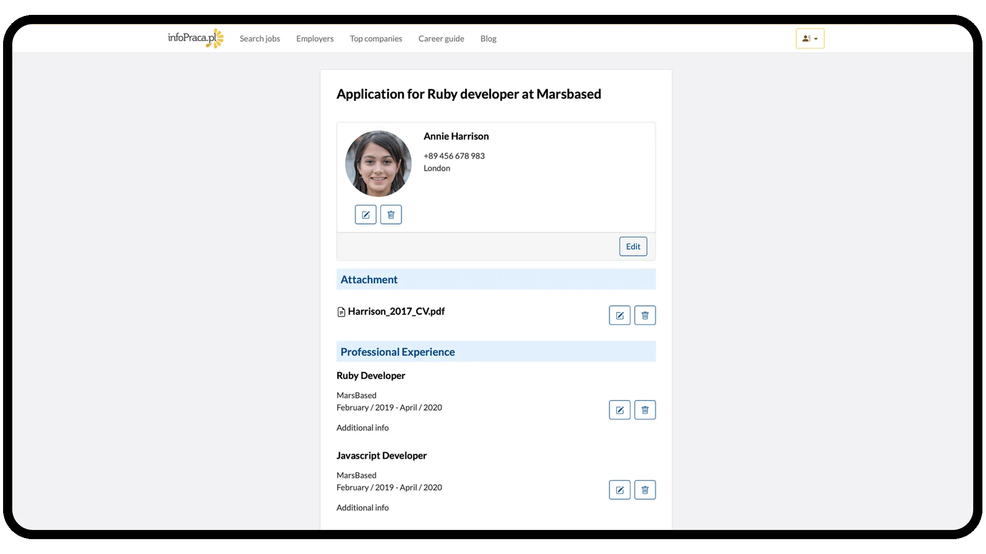
Task: Go to Employers page
Action: click(x=315, y=38)
